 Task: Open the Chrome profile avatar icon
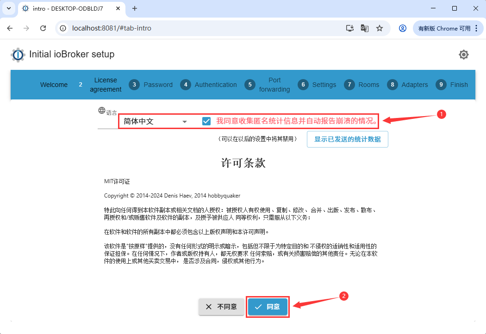point(403,28)
